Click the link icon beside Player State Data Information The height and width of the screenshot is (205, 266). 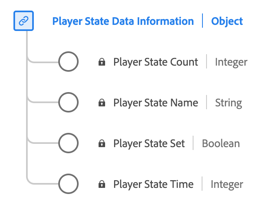(x=24, y=21)
